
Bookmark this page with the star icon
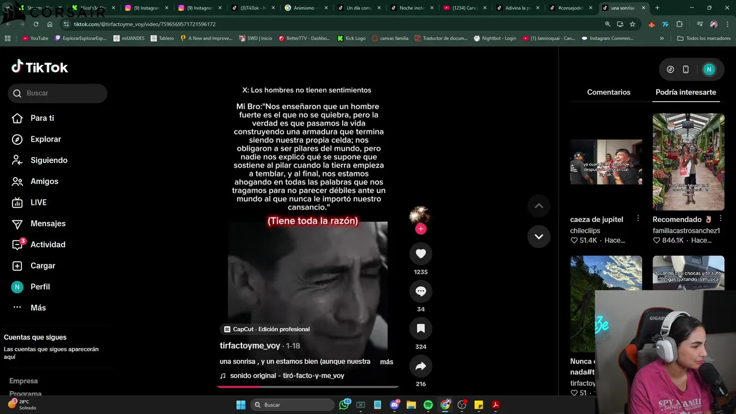pyautogui.click(x=632, y=24)
